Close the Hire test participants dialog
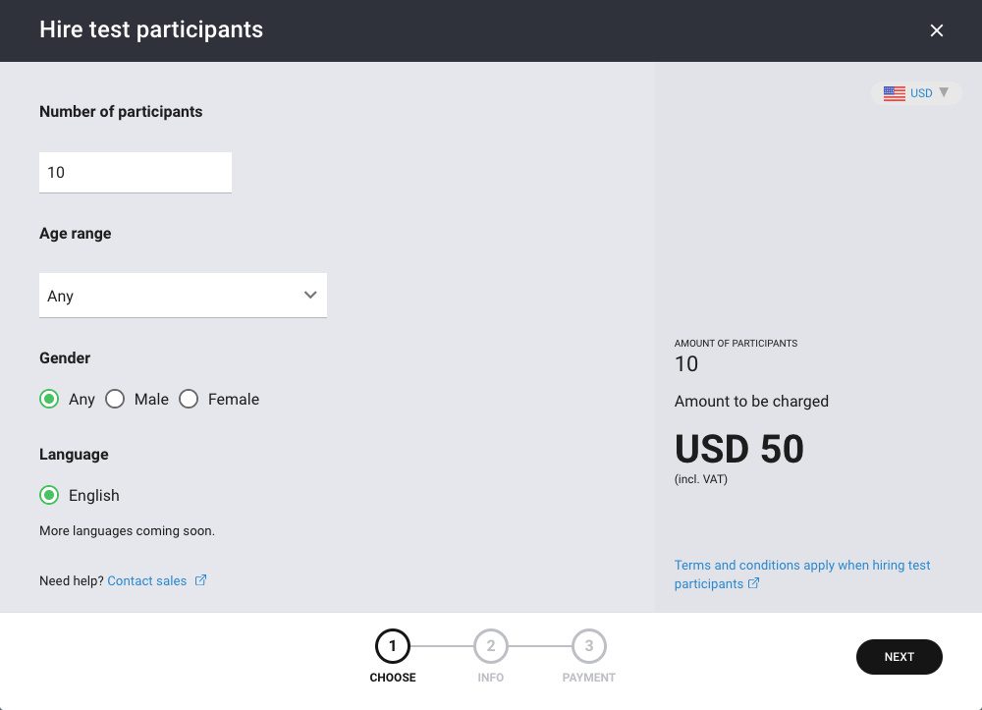The width and height of the screenshot is (982, 710). click(936, 30)
